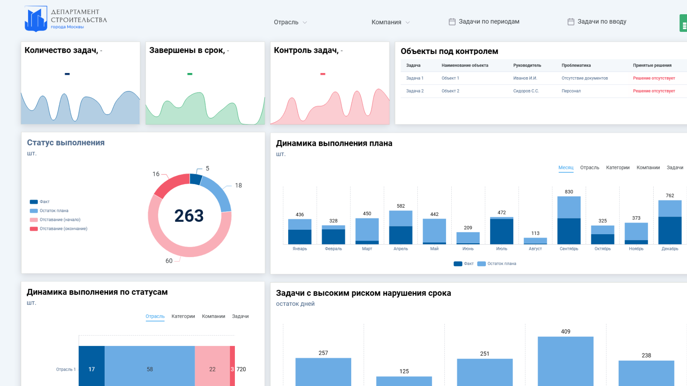Click the Сентябрь bar showing 830
This screenshot has height=386, width=687.
pyautogui.click(x=569, y=220)
